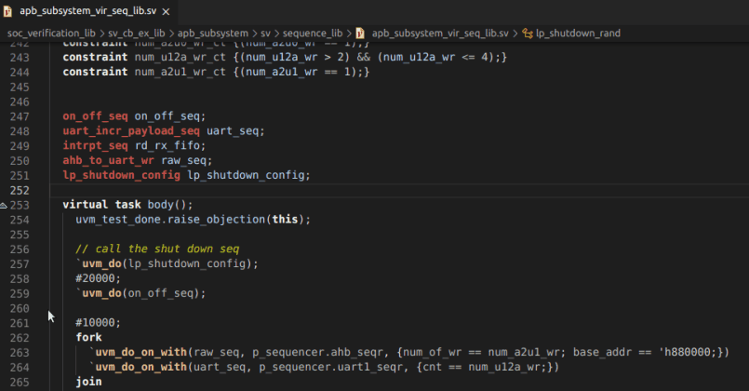Screen dimensions: 749x391
Task: Click the join keyword on line 265
Action: click(88, 382)
